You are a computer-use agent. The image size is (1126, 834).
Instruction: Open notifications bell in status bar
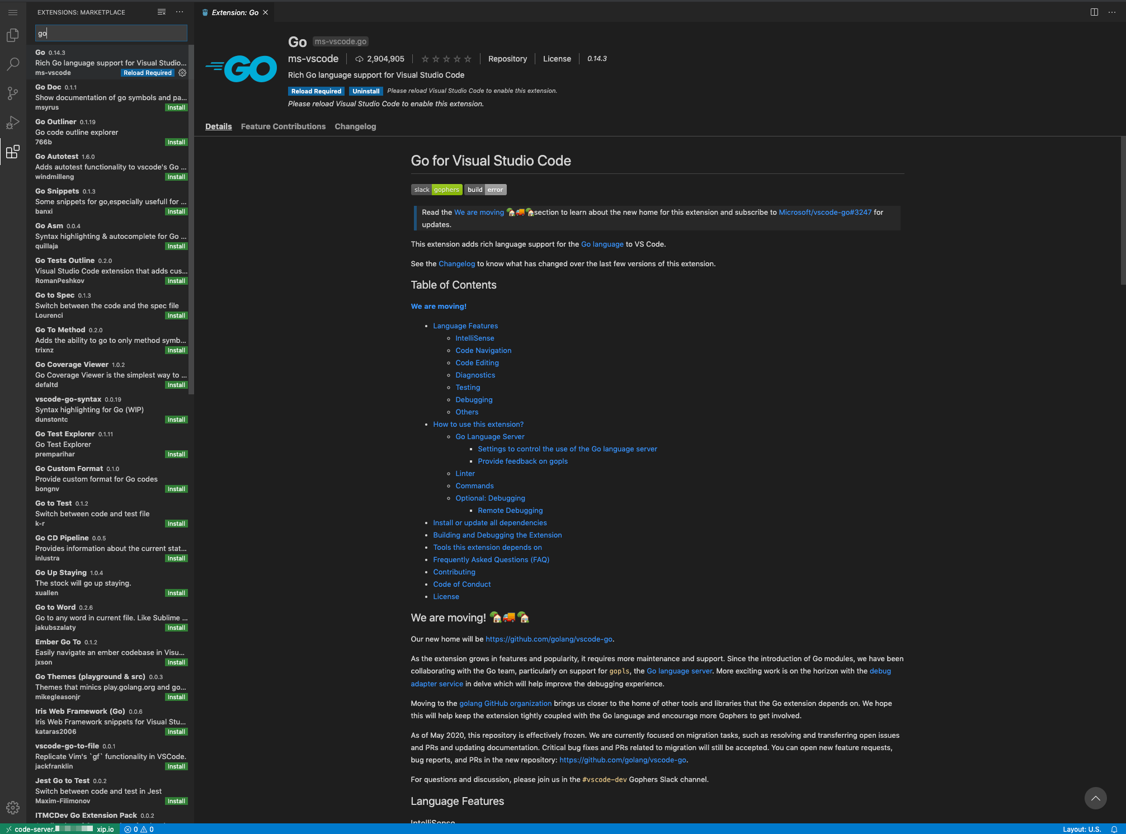(1114, 829)
